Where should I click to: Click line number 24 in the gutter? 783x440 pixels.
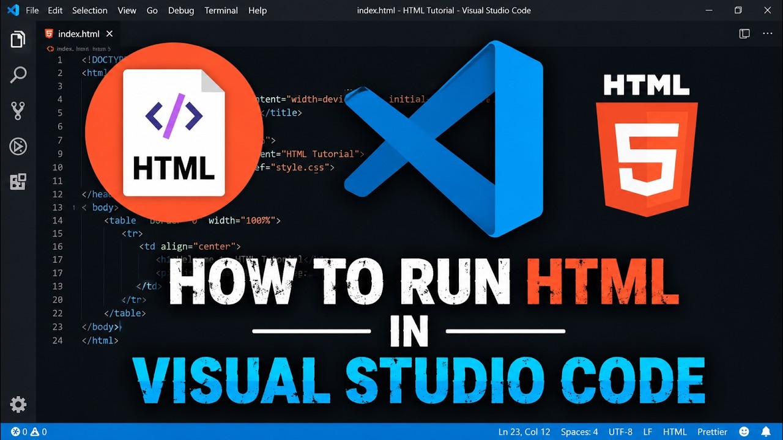(x=58, y=340)
